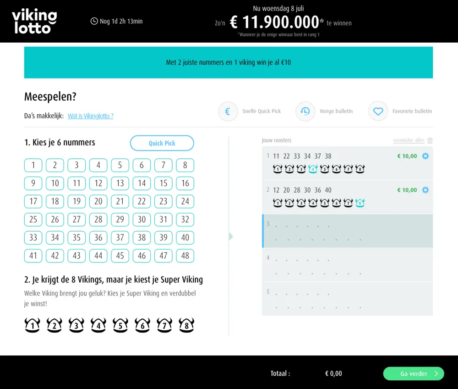The width and height of the screenshot is (458, 389).
Task: Select Viking helmet 5 as Super Viking
Action: coord(120,325)
